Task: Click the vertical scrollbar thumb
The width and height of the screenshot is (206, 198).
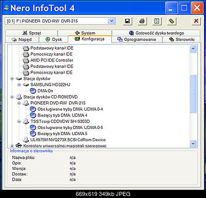Action: tap(193, 94)
